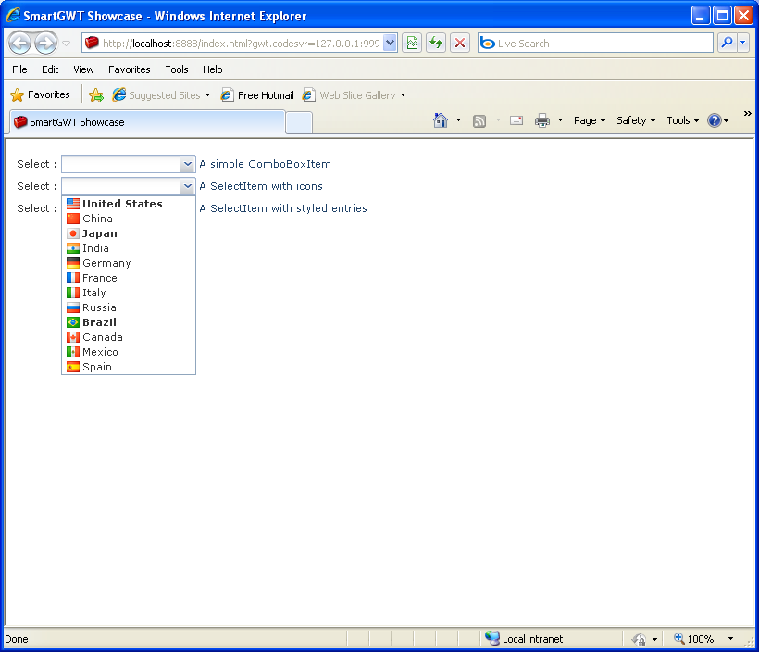Open the File menu
Image resolution: width=759 pixels, height=652 pixels.
point(19,69)
